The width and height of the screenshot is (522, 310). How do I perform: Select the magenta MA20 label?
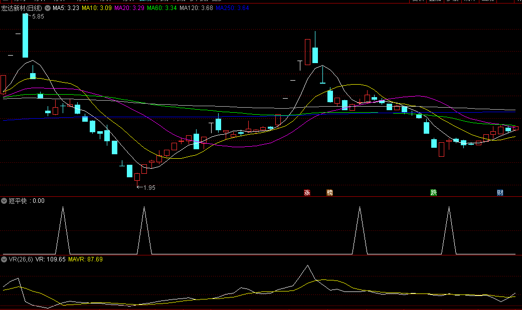click(x=129, y=8)
